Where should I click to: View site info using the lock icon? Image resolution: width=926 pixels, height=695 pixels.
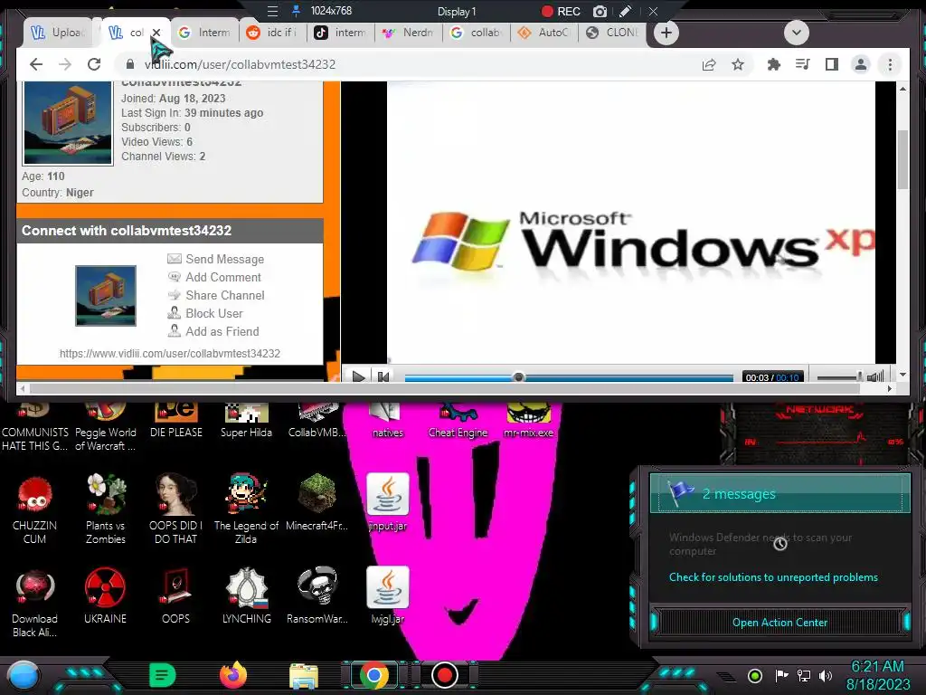(130, 64)
